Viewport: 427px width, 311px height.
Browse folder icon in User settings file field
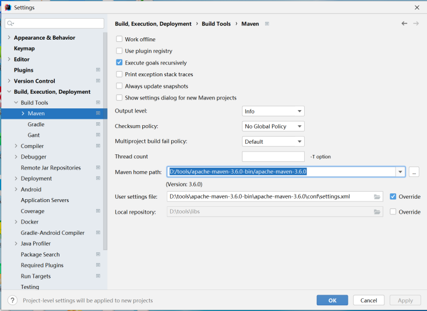click(x=377, y=197)
